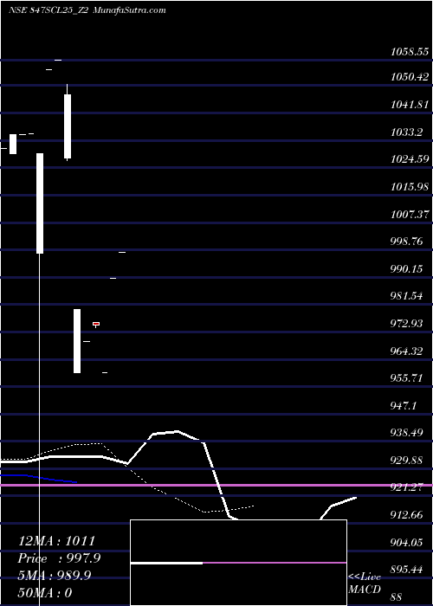Click the white candle between 981 and 964
Viewport: 433px width, 606px height.
click(x=77, y=341)
